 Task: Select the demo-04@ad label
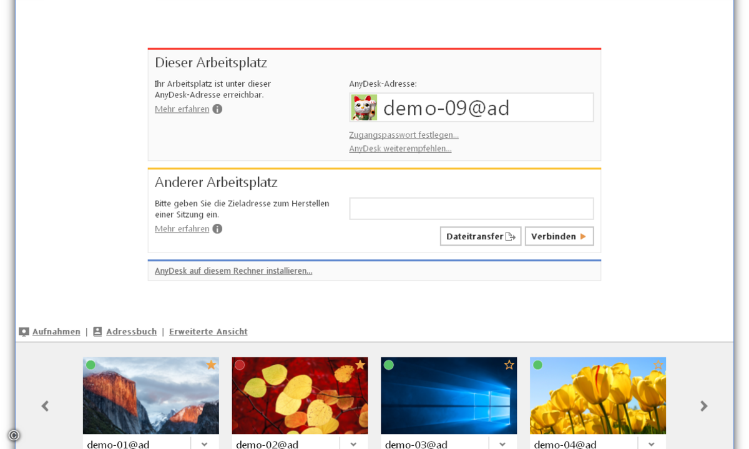tap(565, 444)
